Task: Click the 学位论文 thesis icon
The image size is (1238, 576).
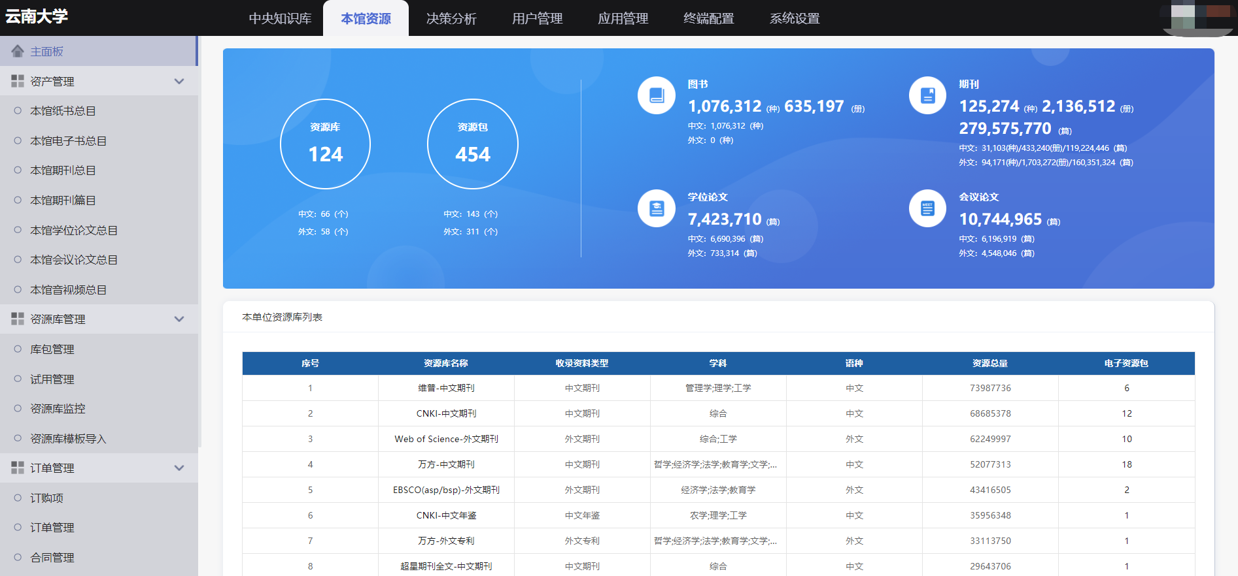Action: point(657,208)
